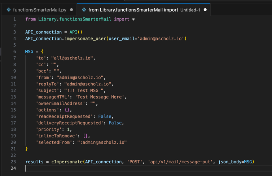Image resolution: width=272 pixels, height=176 pixels.
Task: Click the 'POST' string argument
Action: click(135, 162)
